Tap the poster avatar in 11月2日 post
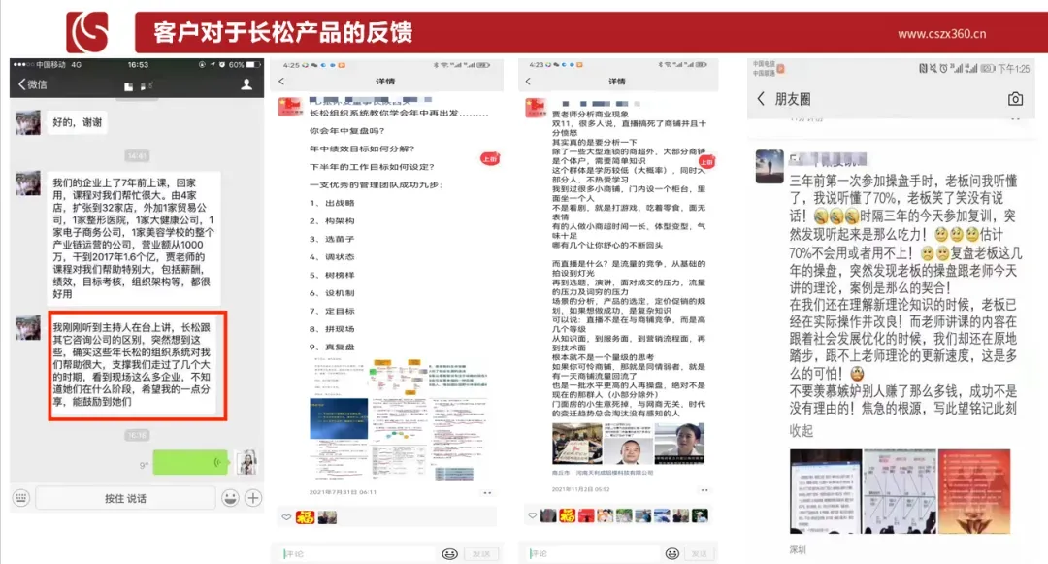 (x=537, y=109)
